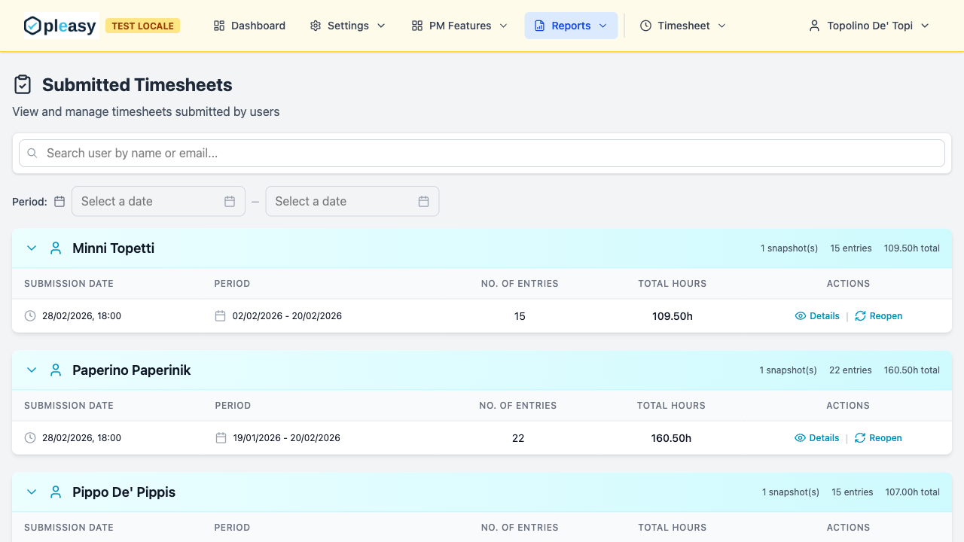The width and height of the screenshot is (964, 542).
Task: Click the 107.00h total summary text
Action: 913,492
